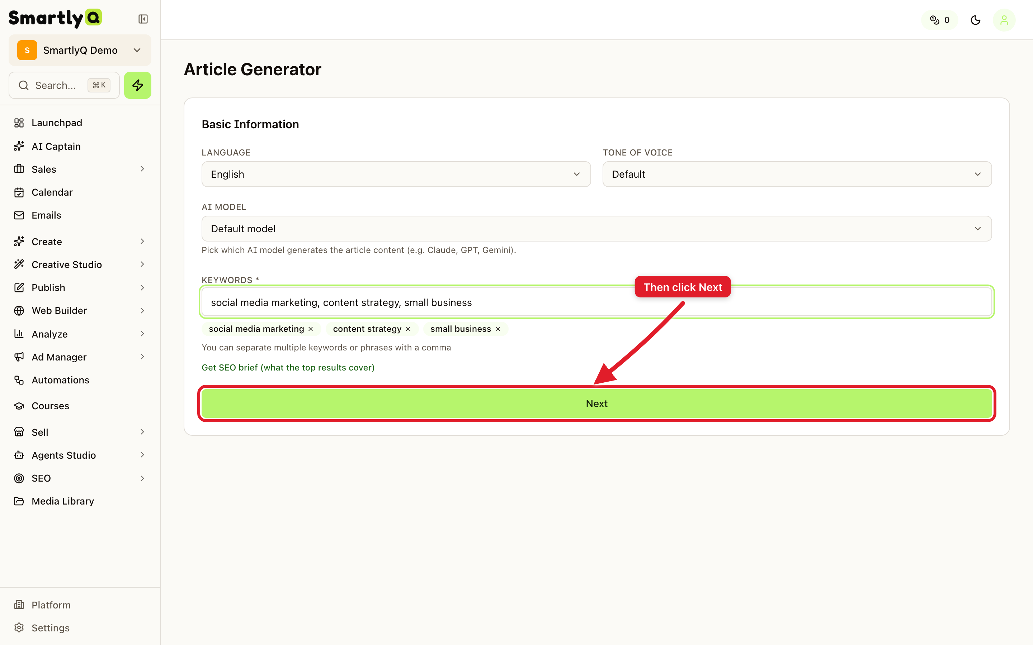Image resolution: width=1033 pixels, height=645 pixels.
Task: Open the user profile avatar
Action: pos(1004,20)
